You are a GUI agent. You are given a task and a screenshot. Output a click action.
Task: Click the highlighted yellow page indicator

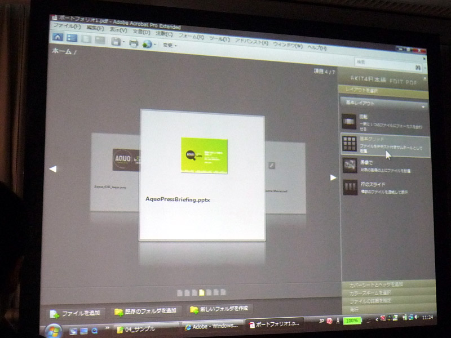202,292
